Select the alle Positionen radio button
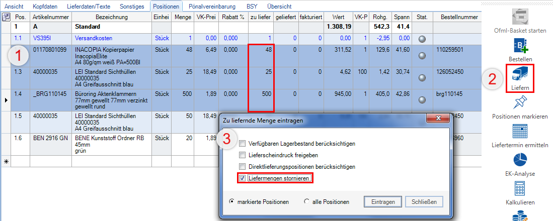 point(307,202)
